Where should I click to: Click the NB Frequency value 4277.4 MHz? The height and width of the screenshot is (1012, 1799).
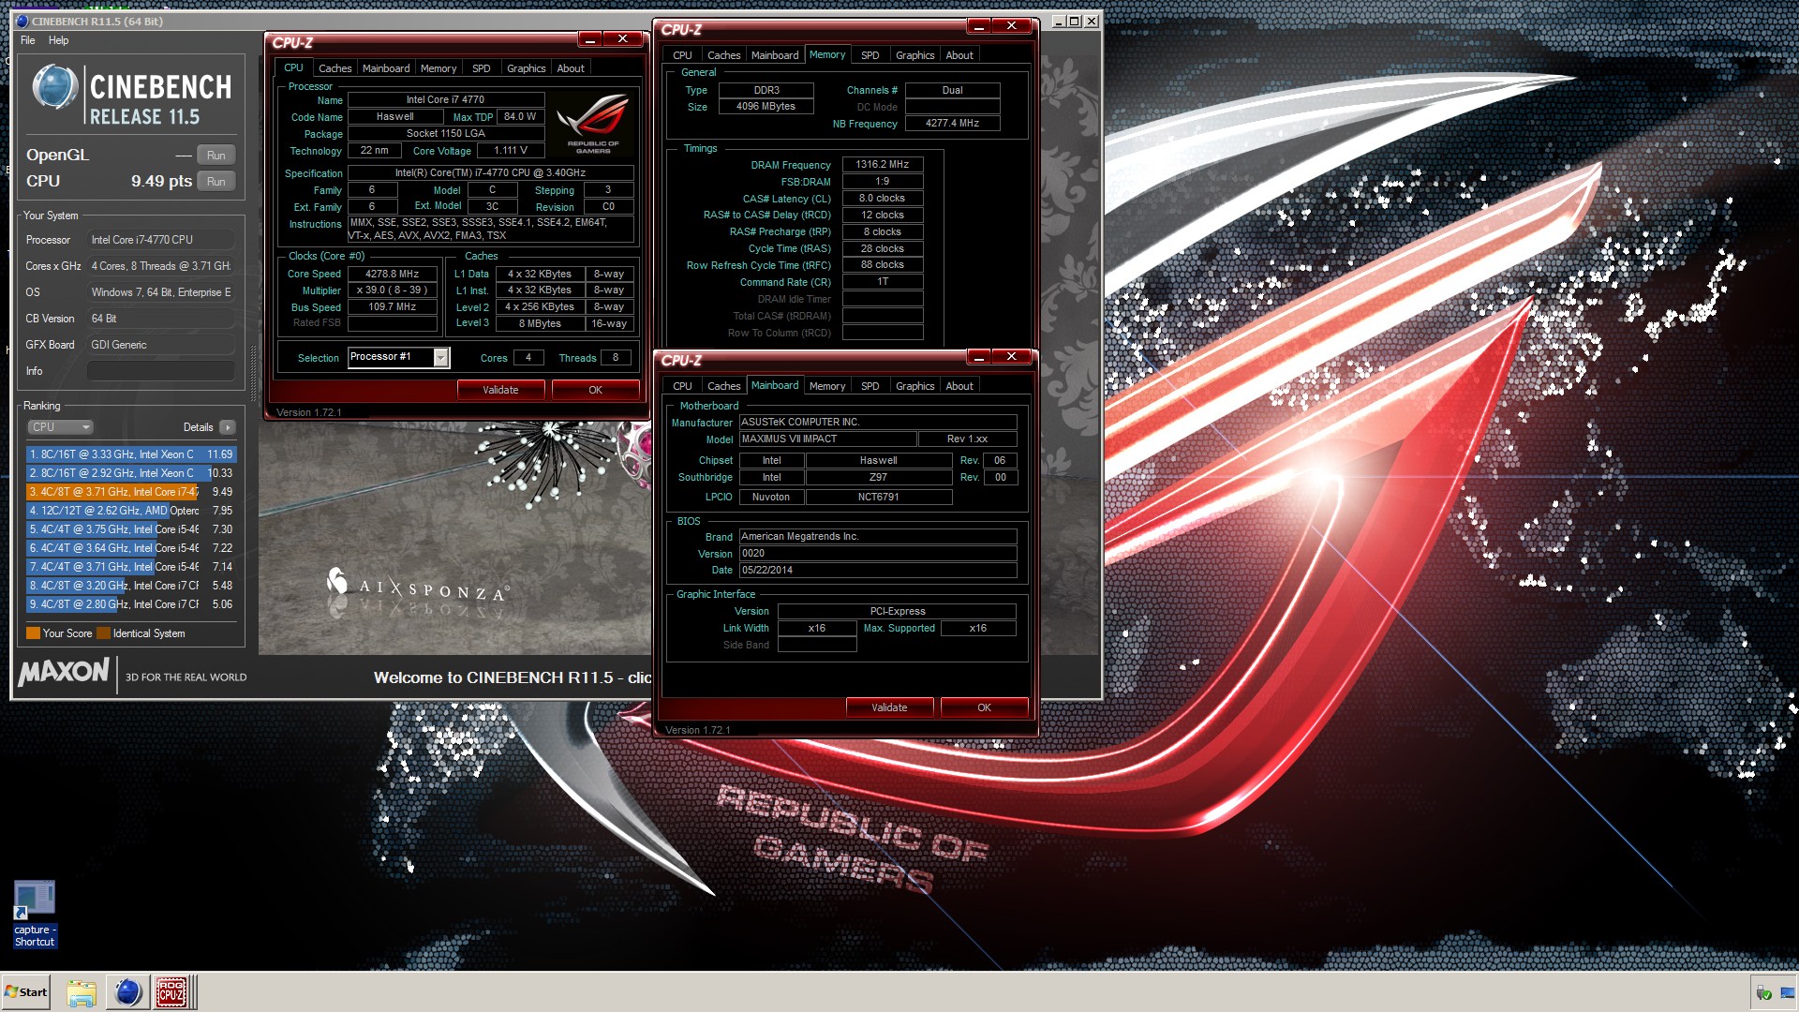click(x=952, y=123)
